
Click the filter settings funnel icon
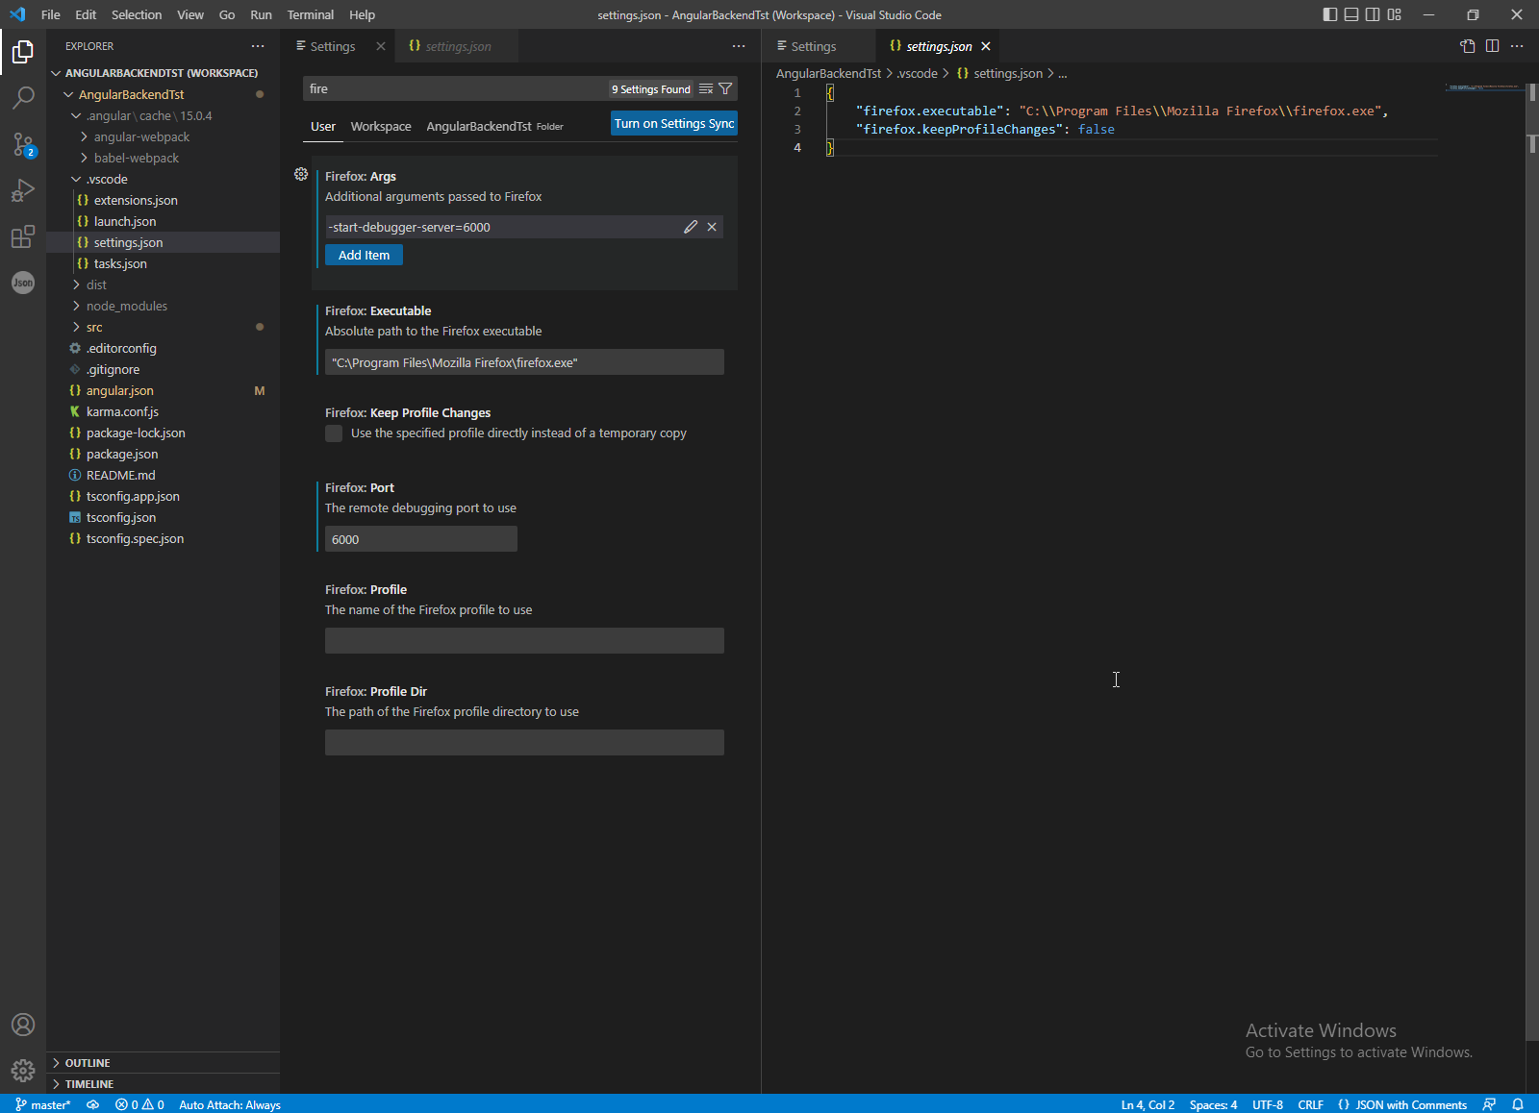pyautogui.click(x=725, y=88)
